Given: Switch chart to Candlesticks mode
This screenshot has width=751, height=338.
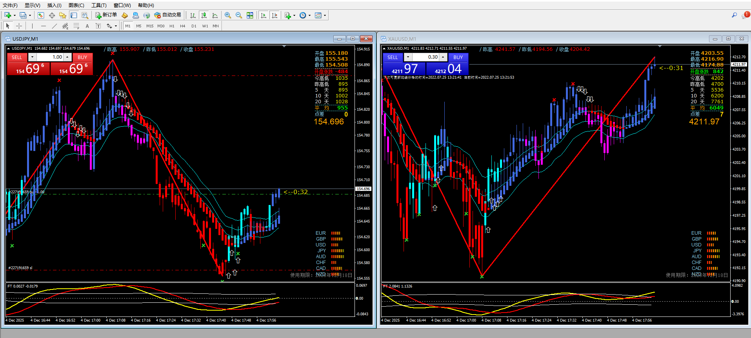Looking at the screenshot, I should (204, 15).
